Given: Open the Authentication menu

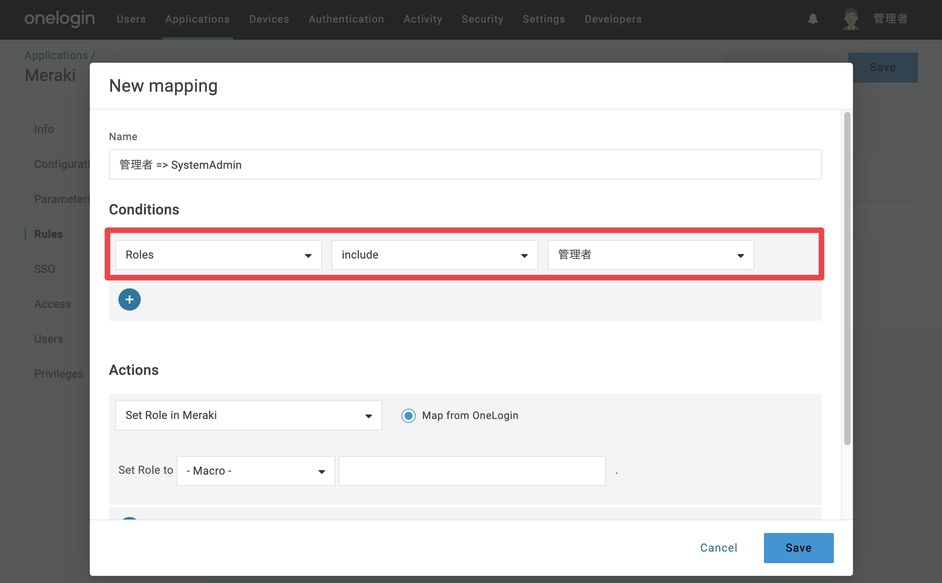Looking at the screenshot, I should [346, 19].
